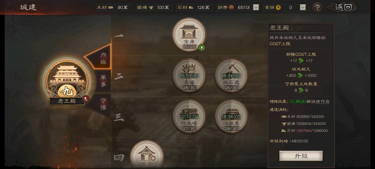
Task: Select the 民居 residence building icon
Action: [x=147, y=154]
